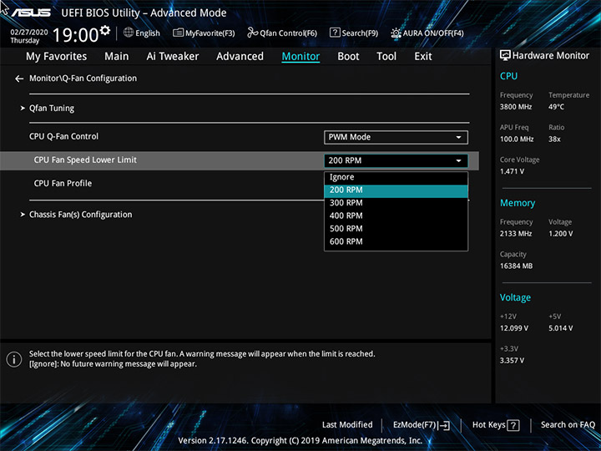601x451 pixels.
Task: Select the 600 RPM option
Action: [396, 241]
